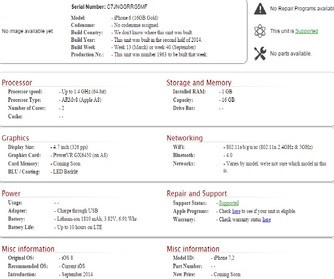The width and height of the screenshot is (334, 279).
Task: Click 'here' link to check warranty status
Action: click(267, 220)
